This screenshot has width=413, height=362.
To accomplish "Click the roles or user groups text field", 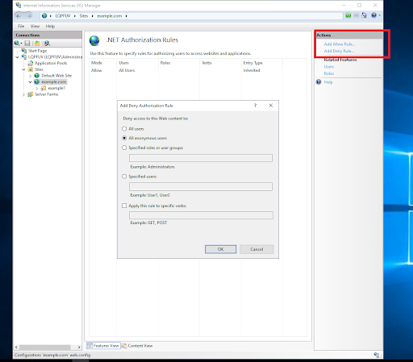I will click(201, 158).
